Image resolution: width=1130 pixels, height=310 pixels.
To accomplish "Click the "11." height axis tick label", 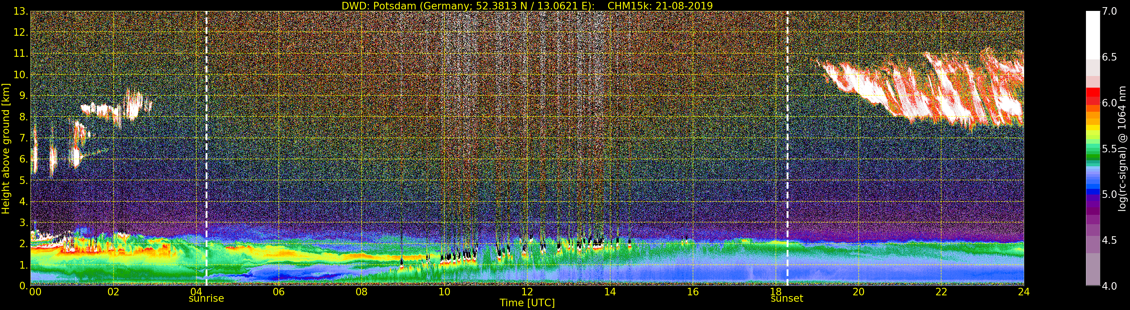I will coord(21,53).
